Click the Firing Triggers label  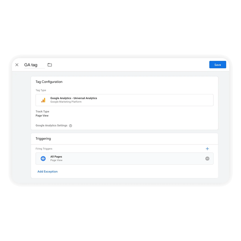coord(44,149)
